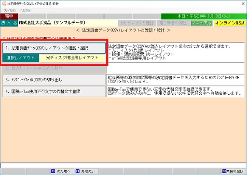Click description about 代替文字を登録できます
Image resolution: width=247 pixels, height=175 pixels.
pyautogui.click(x=175, y=91)
